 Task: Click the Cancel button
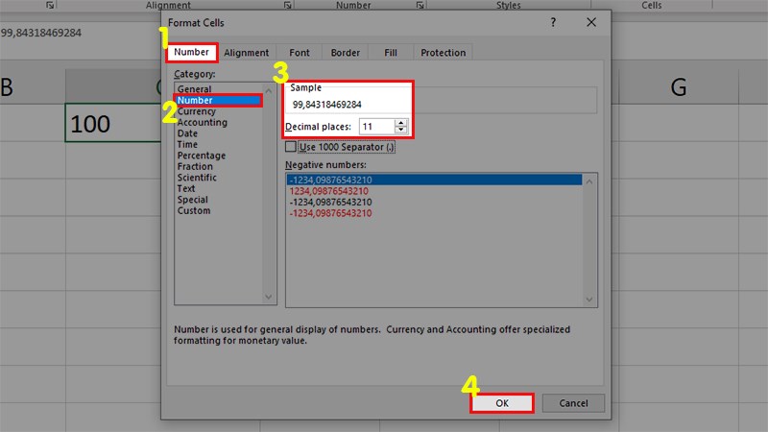pos(573,403)
